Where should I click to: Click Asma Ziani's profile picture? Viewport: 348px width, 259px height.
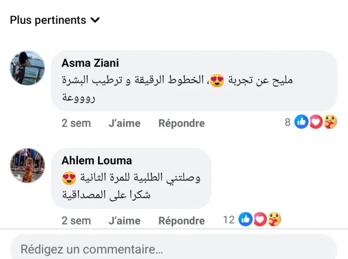[x=27, y=68]
